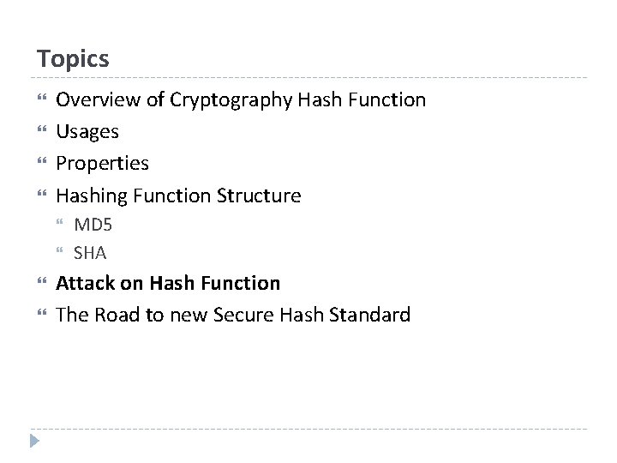Click bullet beside Hashing Function Structure
Screen dimensions: 617x463
(42, 193)
